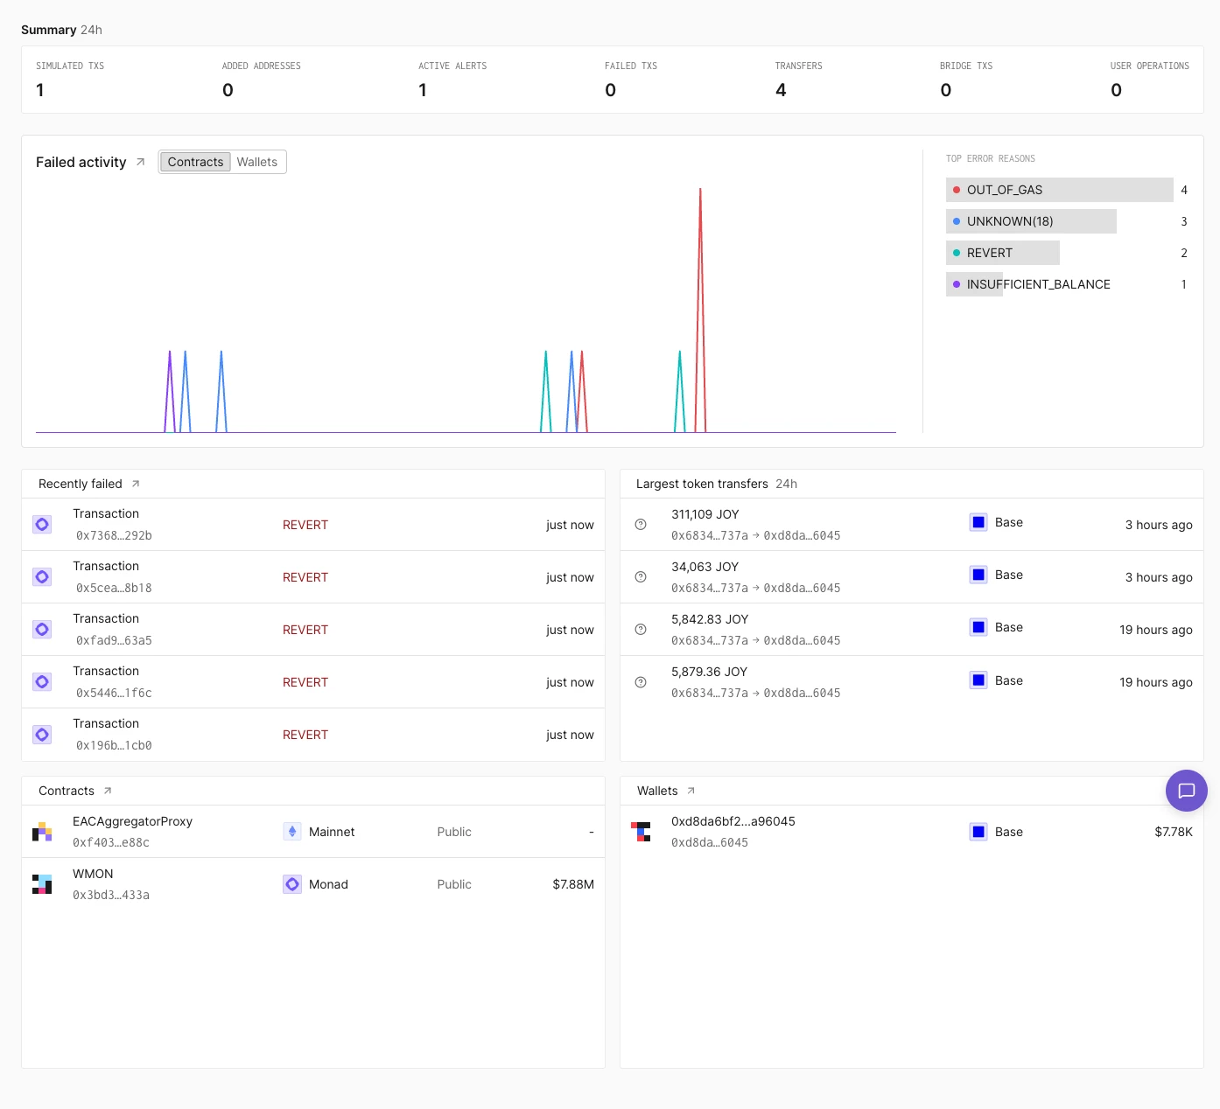Screen dimensions: 1220x1109
Task: Open Failed activity external link arrow
Action: (140, 162)
